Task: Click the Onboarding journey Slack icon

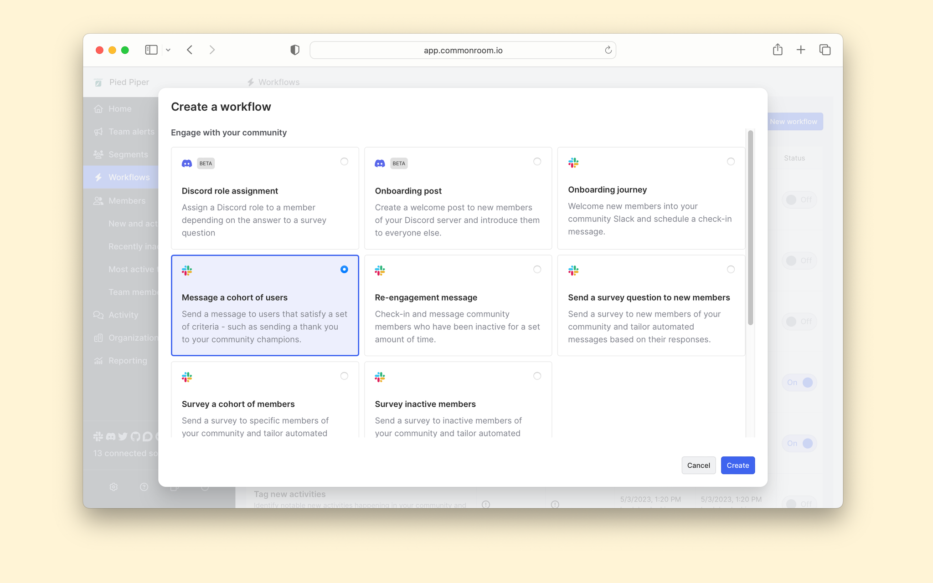Action: tap(573, 162)
